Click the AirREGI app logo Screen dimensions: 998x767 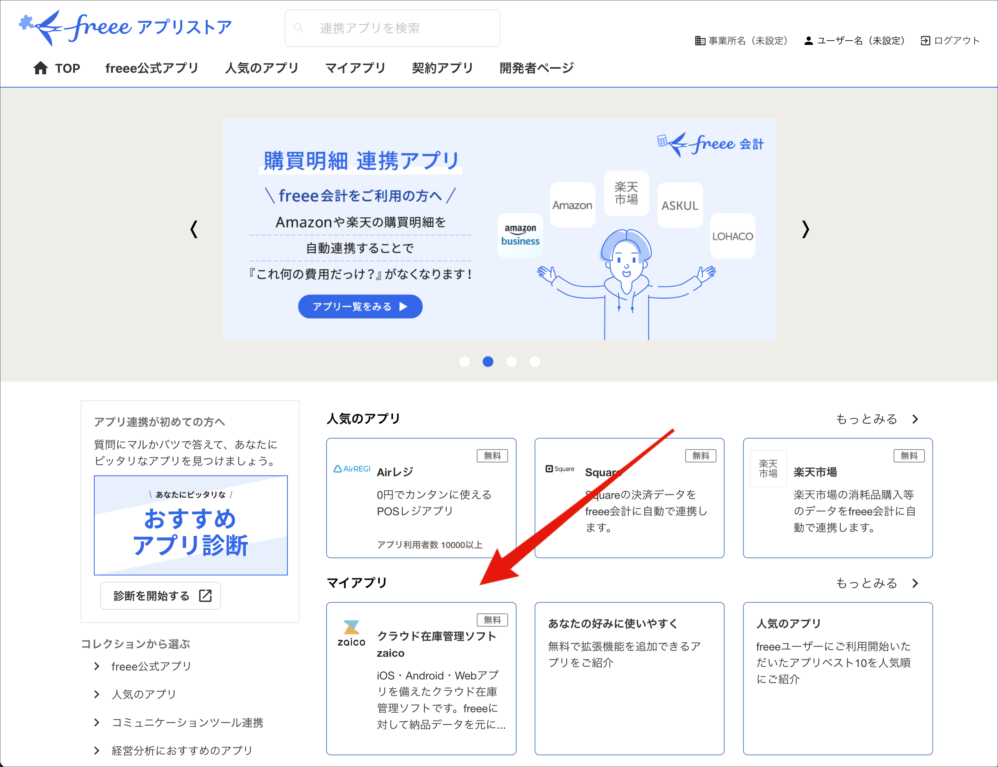tap(352, 469)
